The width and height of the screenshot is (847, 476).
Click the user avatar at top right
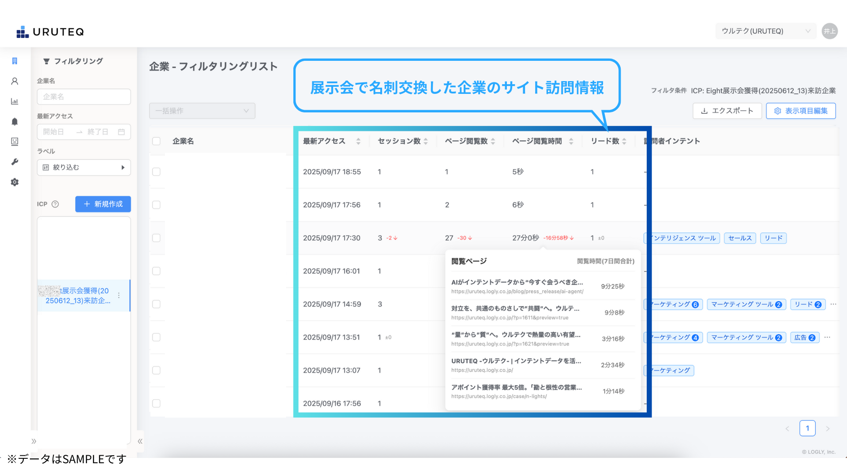(x=829, y=31)
